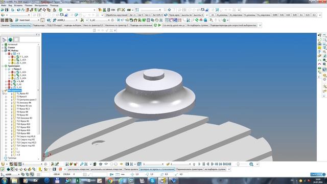This screenshot has width=327, height=184.
Task: Click the Безопасные высоты macro button
Action: (x=21, y=25)
